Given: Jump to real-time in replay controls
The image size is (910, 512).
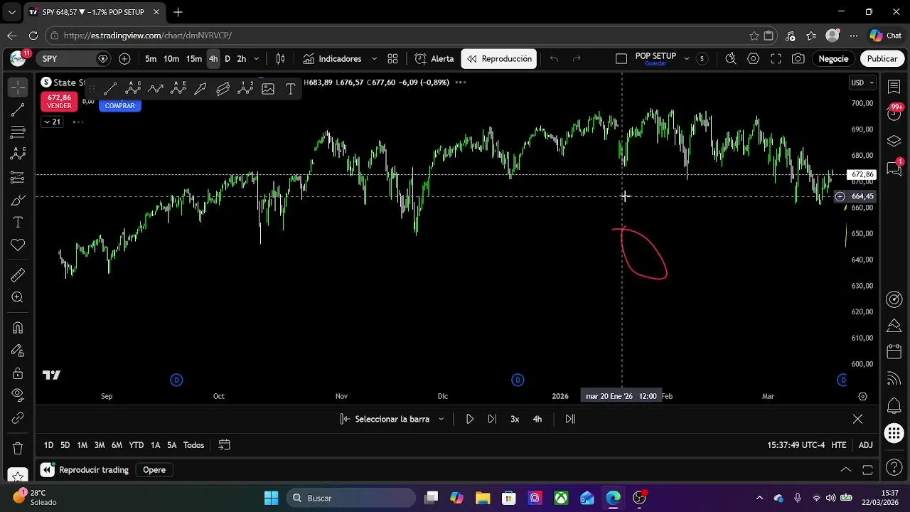Looking at the screenshot, I should (x=570, y=419).
